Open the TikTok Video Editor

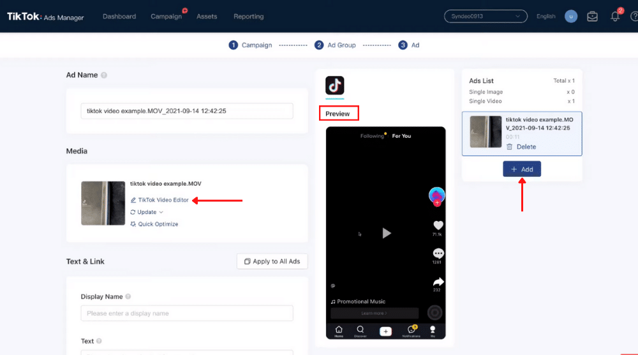[163, 200]
